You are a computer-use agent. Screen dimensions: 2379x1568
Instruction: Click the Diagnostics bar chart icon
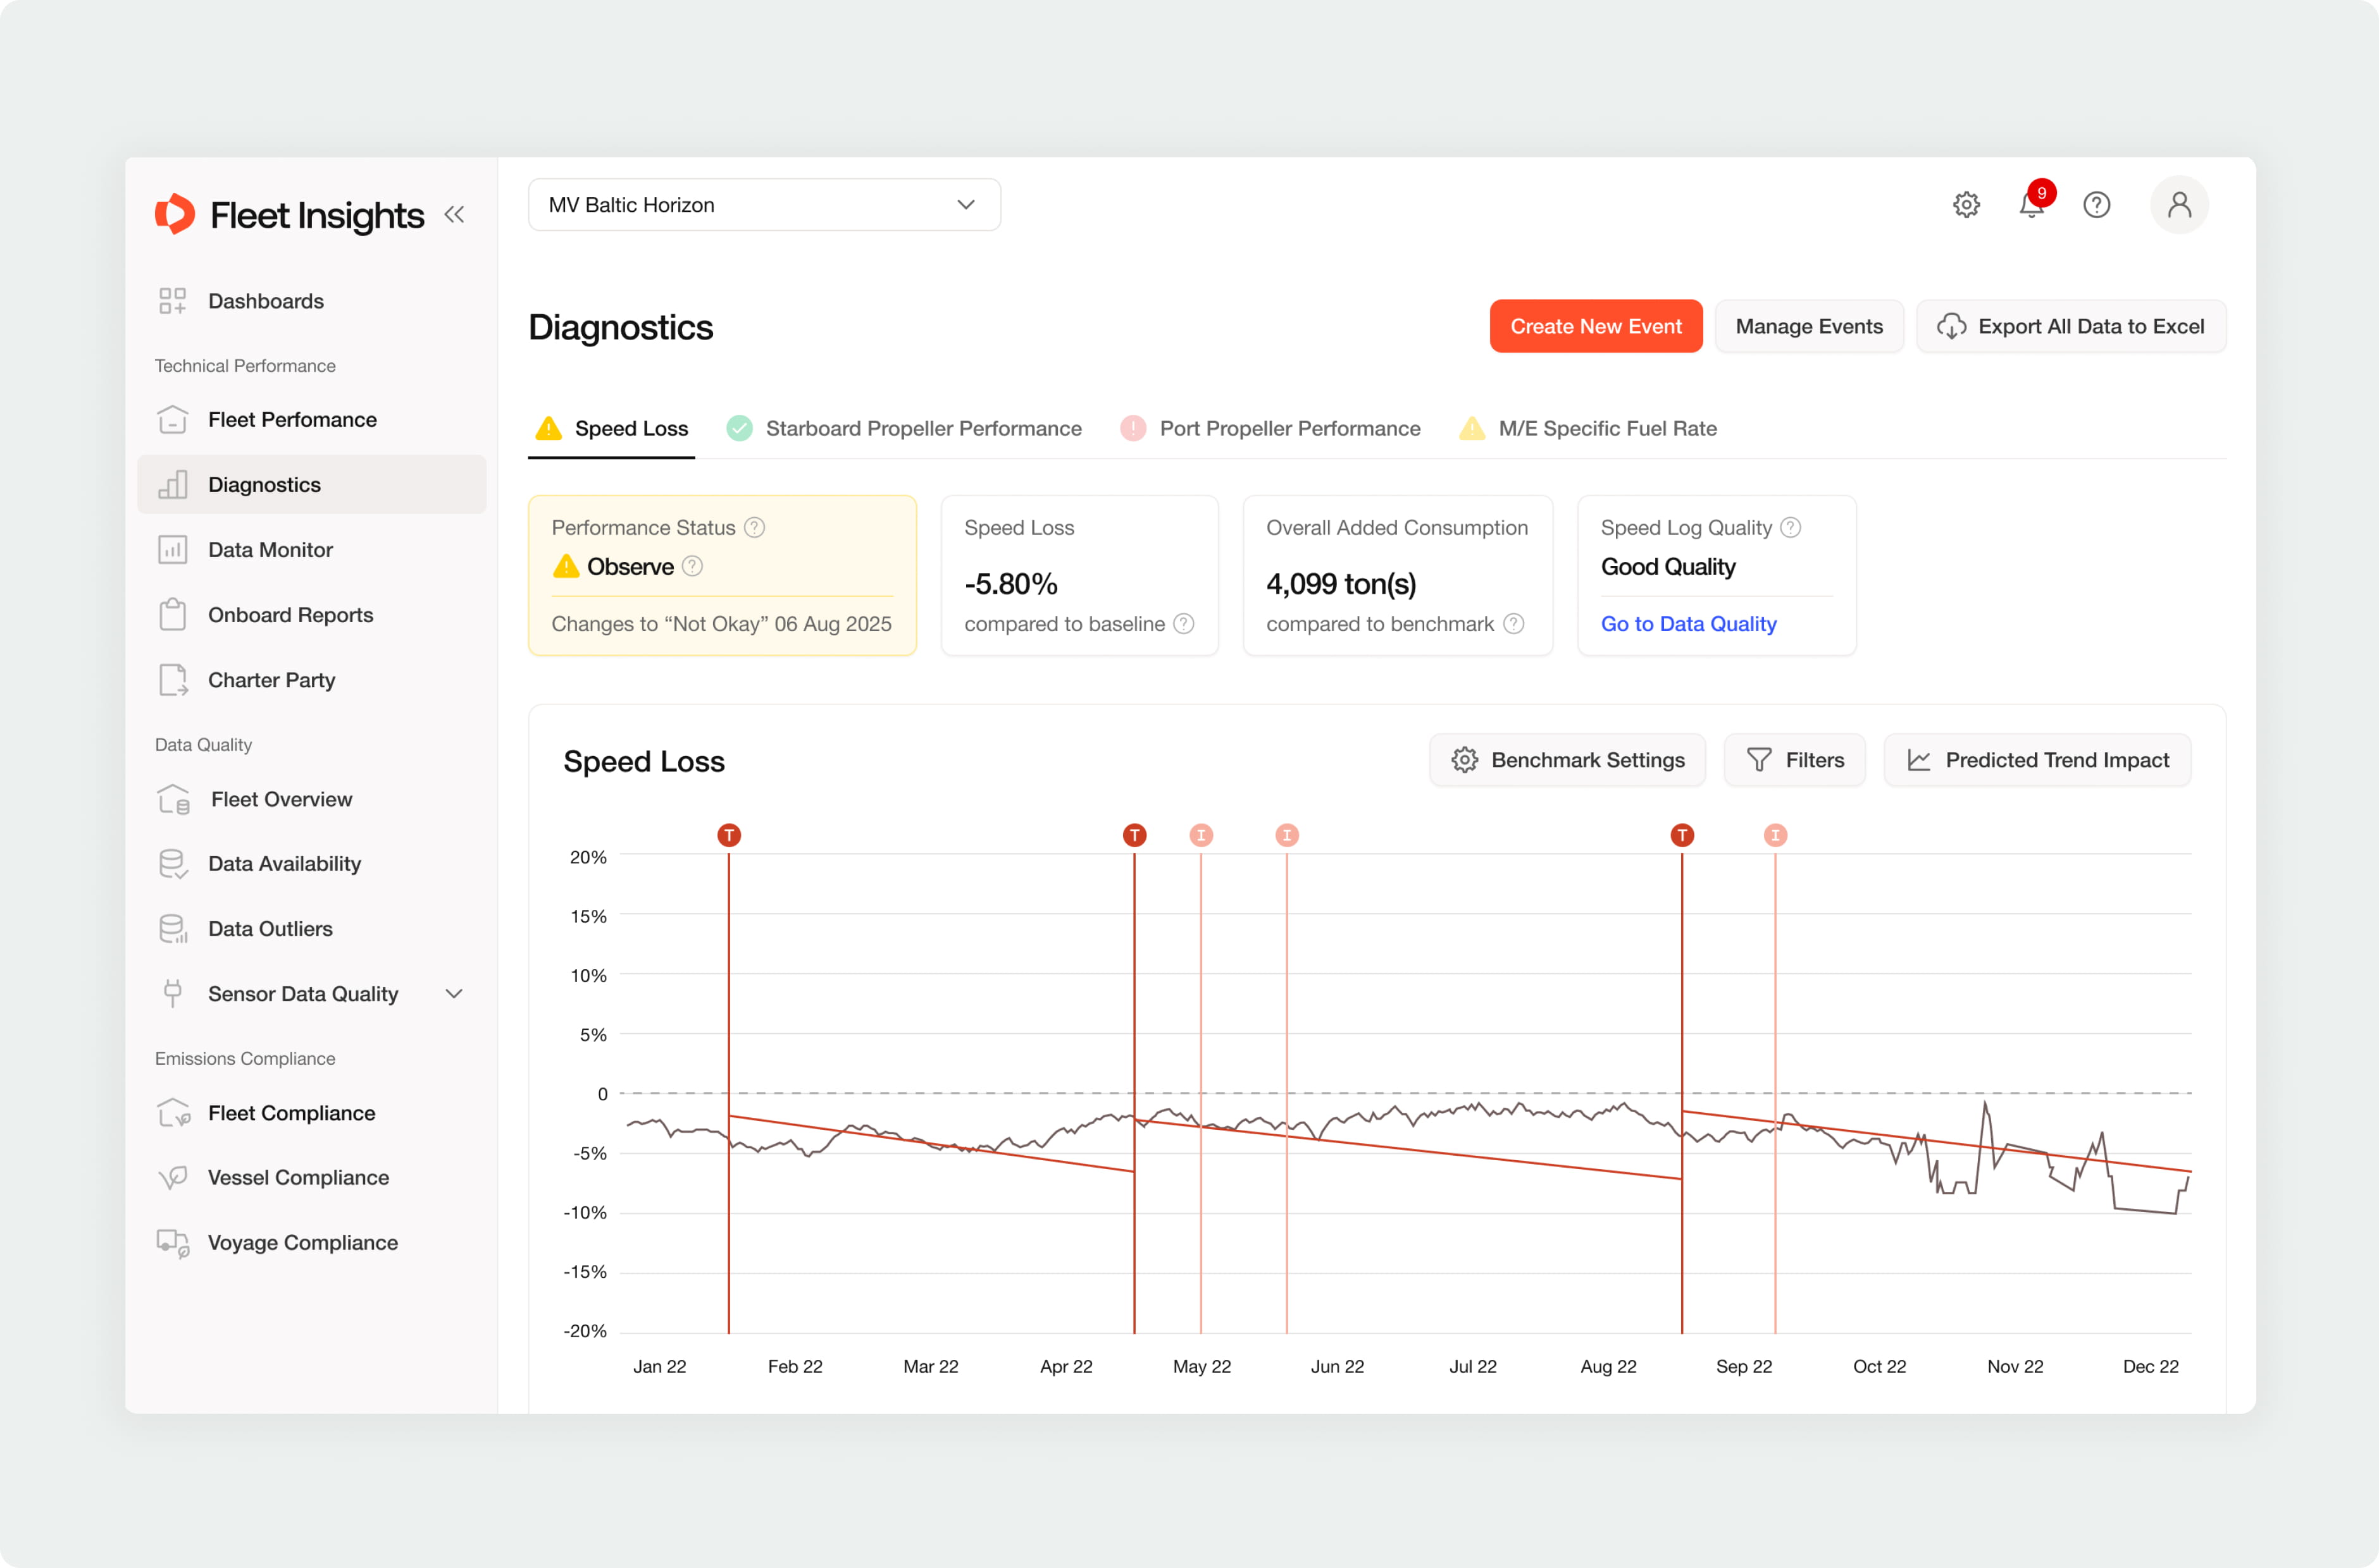(172, 485)
